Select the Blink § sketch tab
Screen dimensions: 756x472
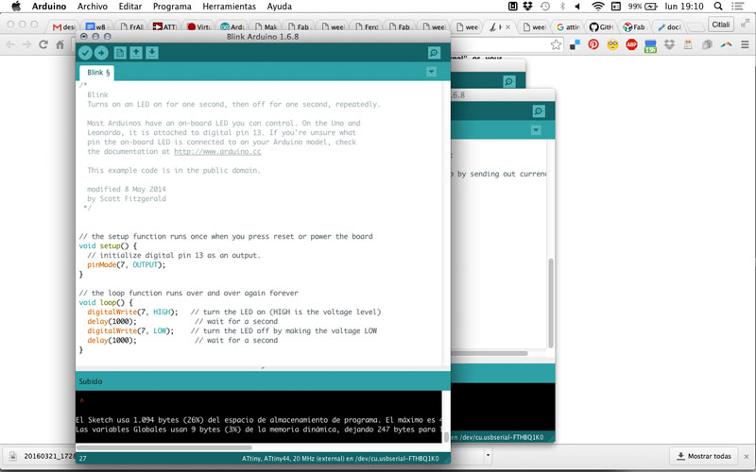98,73
